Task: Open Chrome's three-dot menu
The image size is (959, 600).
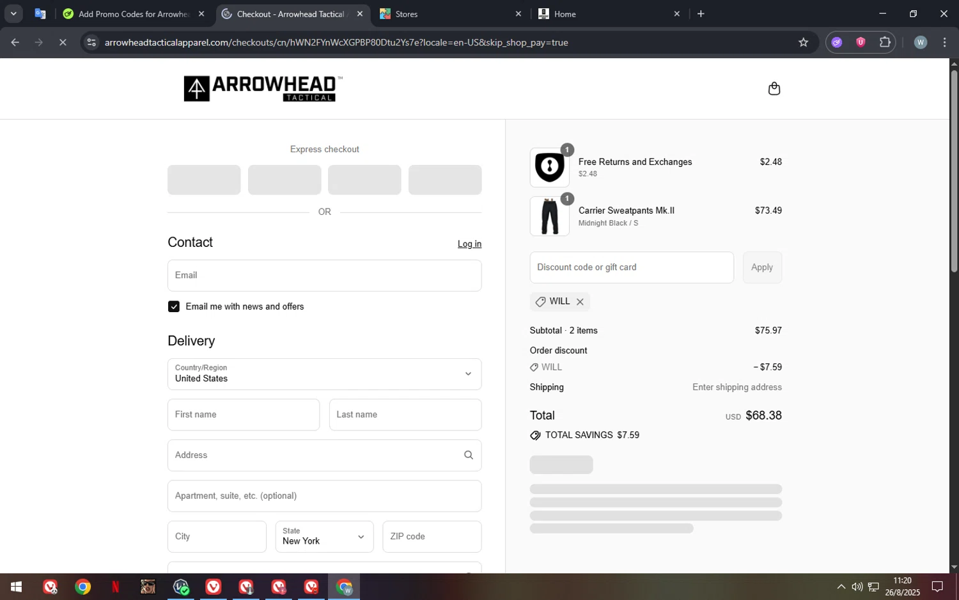Action: 945,42
